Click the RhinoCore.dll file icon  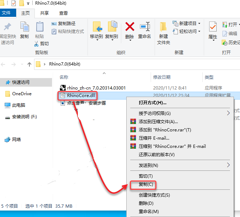63,96
